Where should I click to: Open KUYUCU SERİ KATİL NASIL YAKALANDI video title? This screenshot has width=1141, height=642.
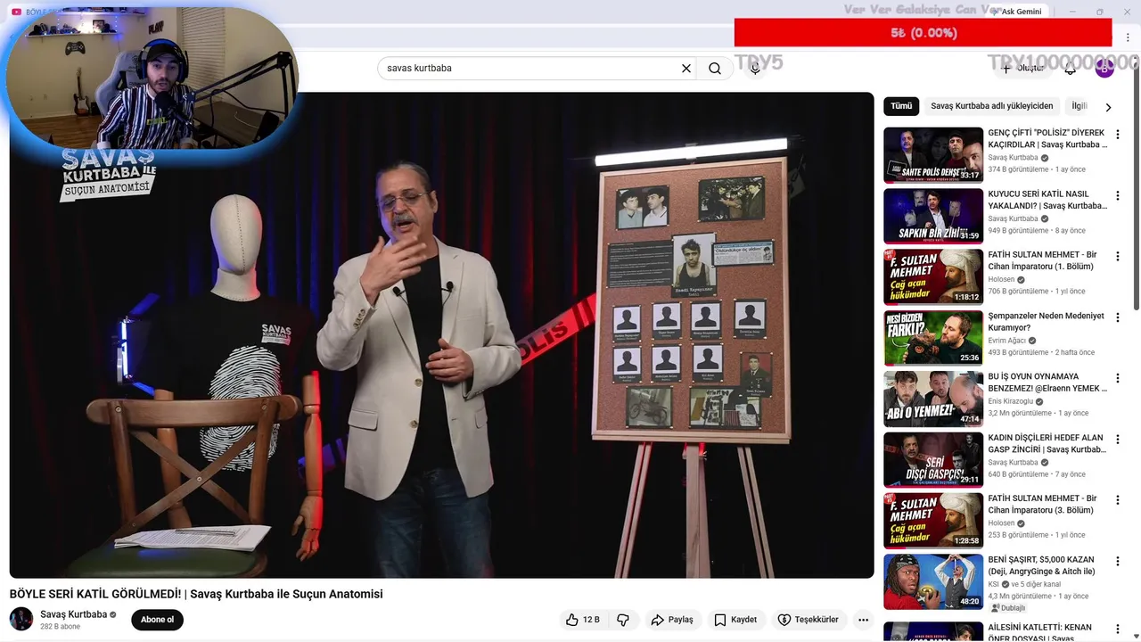[1047, 200]
